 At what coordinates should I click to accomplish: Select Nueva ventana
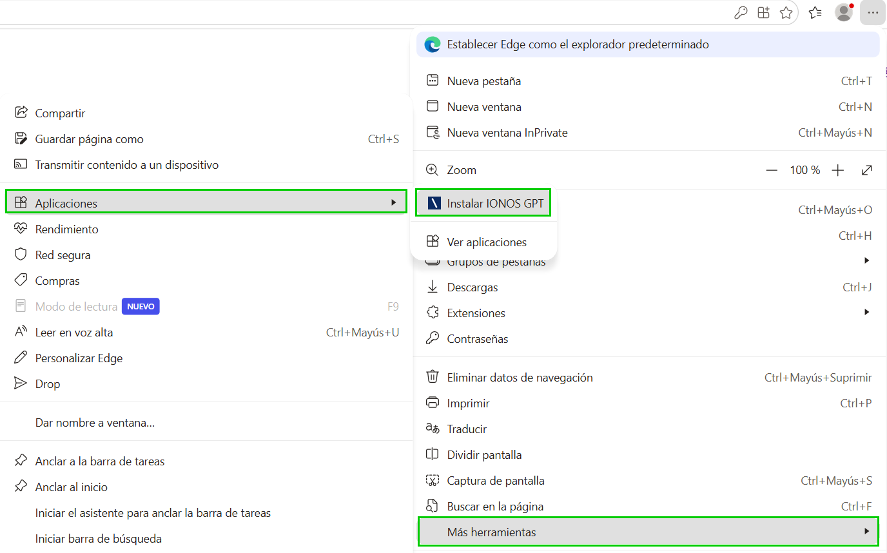point(648,107)
